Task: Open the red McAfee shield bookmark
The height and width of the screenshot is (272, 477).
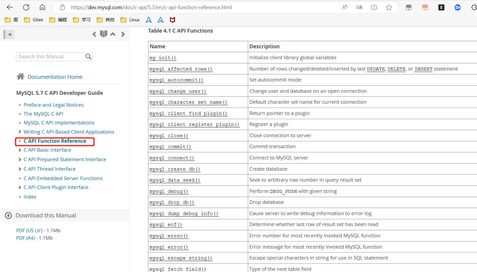Action: tap(172, 20)
